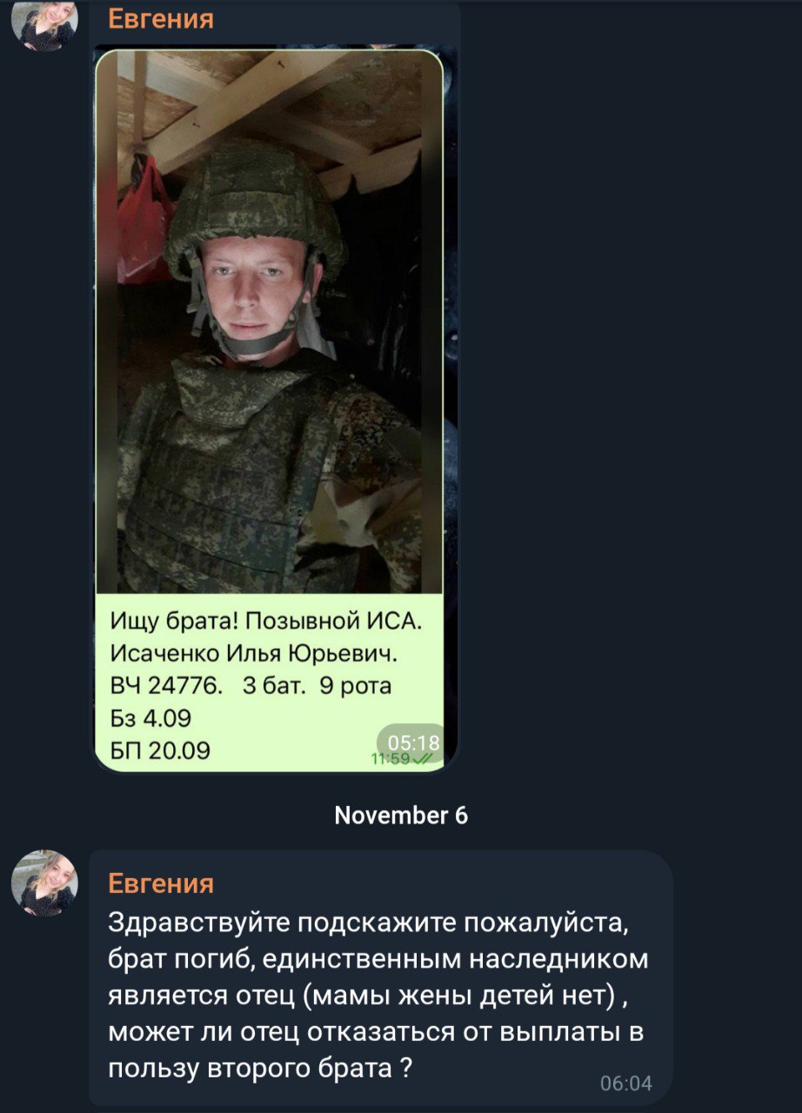Screen dimensions: 802x1113
Task: Open Евгения's avatar beside the November 6 message
Action: (44, 883)
